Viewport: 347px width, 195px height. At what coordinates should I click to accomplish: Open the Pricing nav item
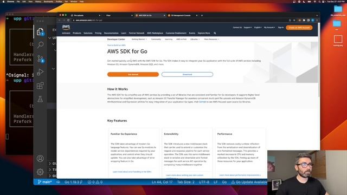coord(98,33)
